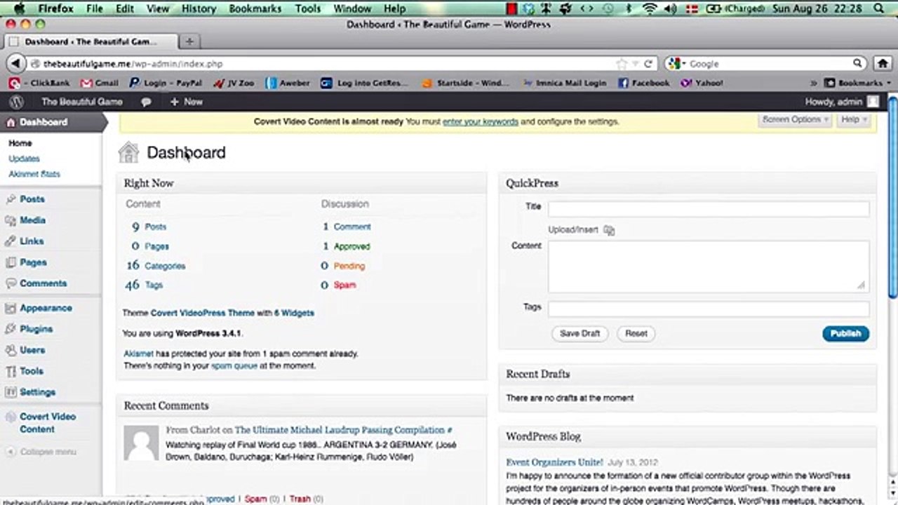Open the Akismet Stats submenu link
This screenshot has height=505, width=898.
tap(34, 174)
